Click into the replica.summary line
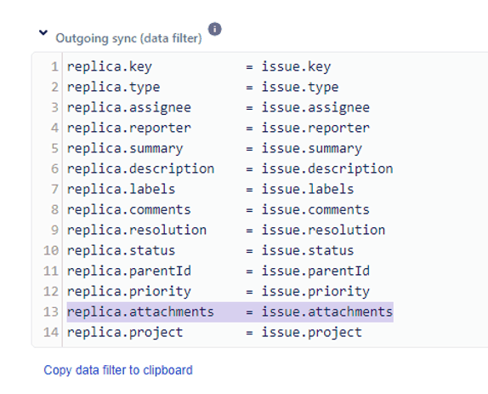Screen dimensions: 488x394 214,148
